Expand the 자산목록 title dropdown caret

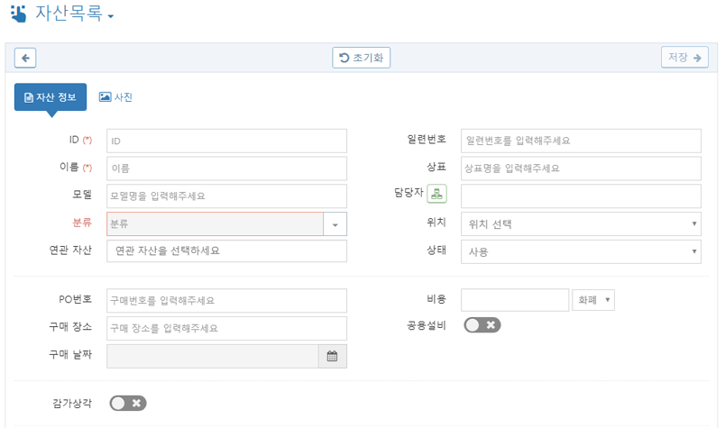point(111,16)
